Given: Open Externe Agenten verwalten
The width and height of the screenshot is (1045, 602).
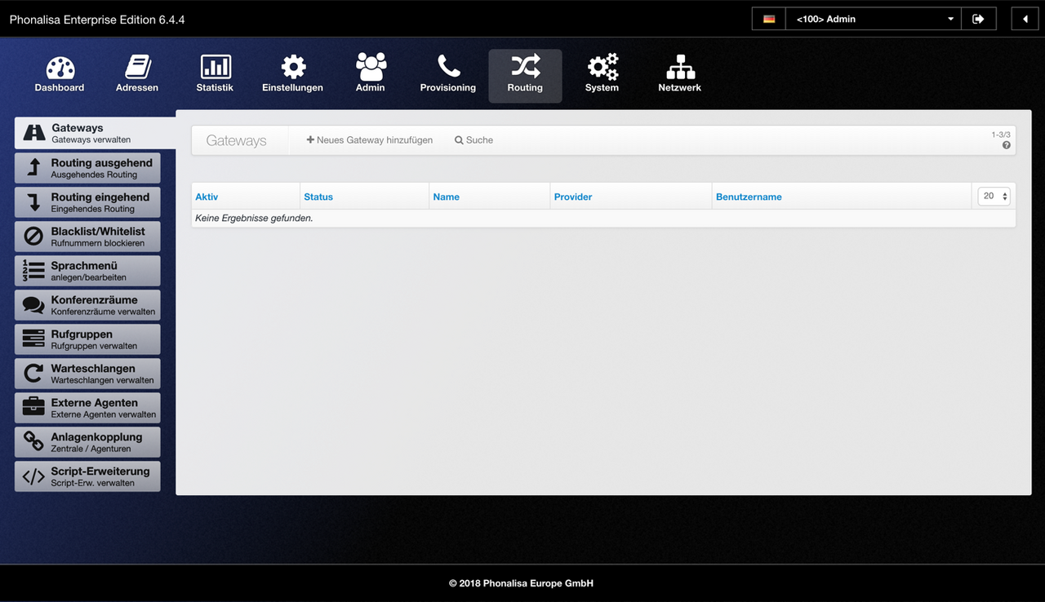Looking at the screenshot, I should tap(87, 408).
